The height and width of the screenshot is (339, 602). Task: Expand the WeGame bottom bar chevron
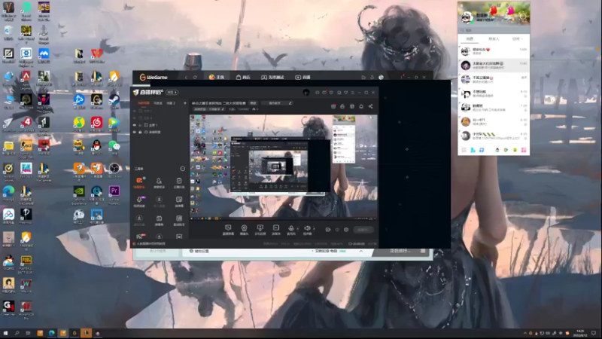361,251
